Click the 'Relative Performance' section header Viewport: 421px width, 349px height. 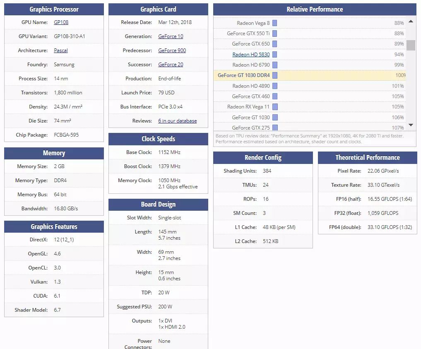(315, 10)
